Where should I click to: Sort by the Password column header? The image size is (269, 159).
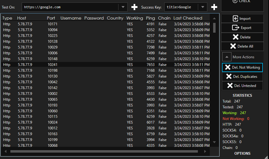[94, 18]
